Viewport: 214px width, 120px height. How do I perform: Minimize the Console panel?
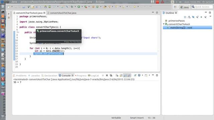point(153,75)
